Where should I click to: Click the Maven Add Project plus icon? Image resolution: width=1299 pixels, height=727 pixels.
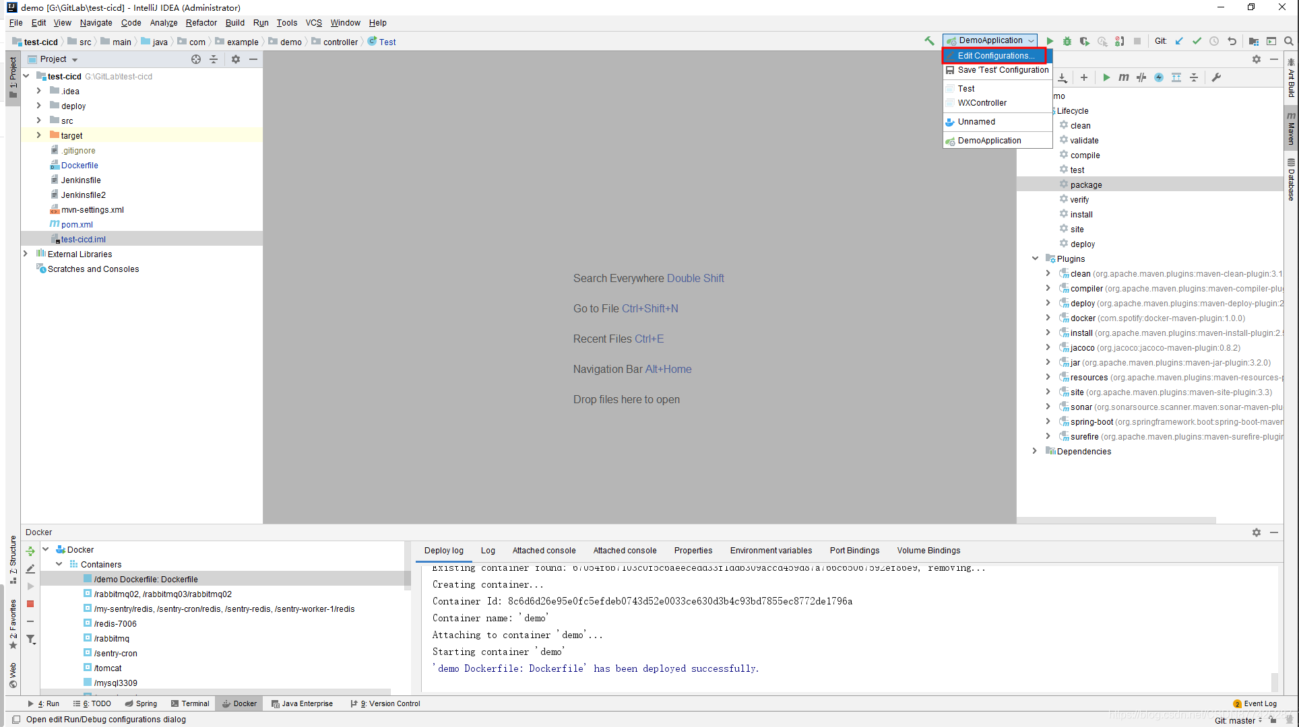coord(1084,77)
